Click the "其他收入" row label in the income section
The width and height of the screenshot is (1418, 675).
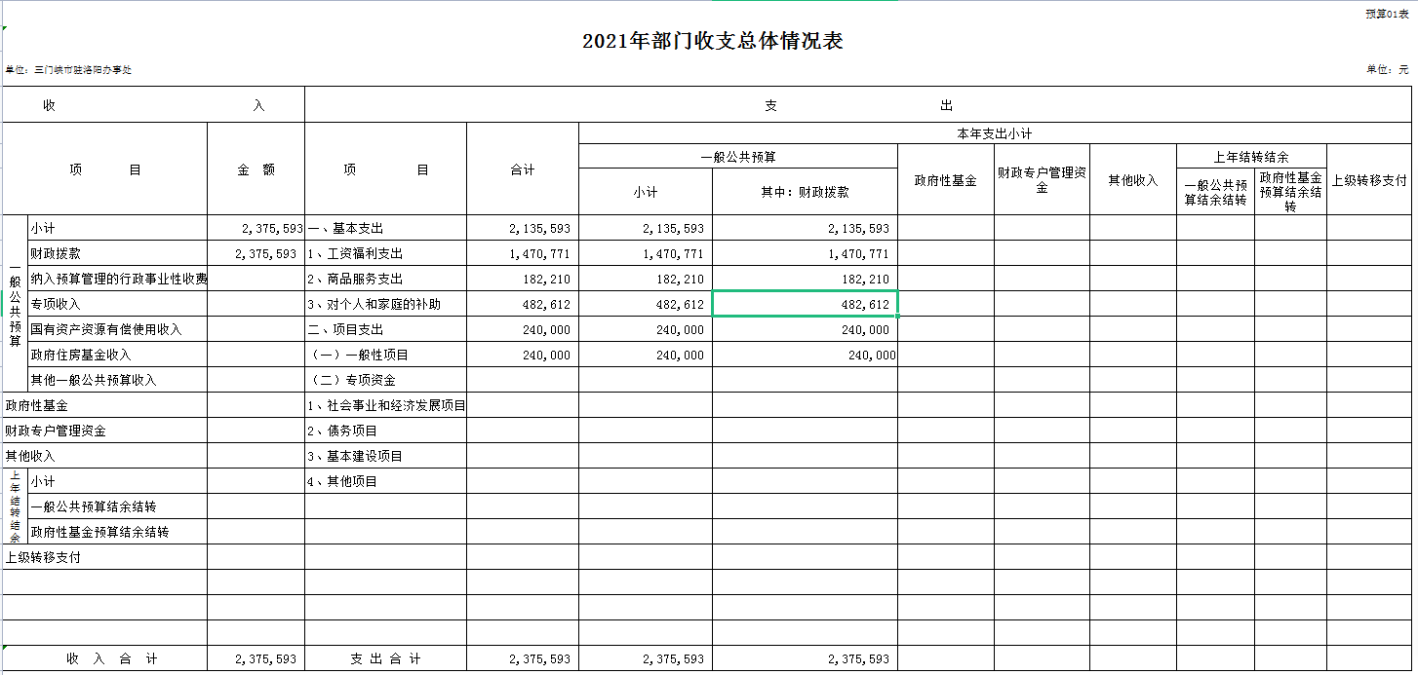pos(30,456)
